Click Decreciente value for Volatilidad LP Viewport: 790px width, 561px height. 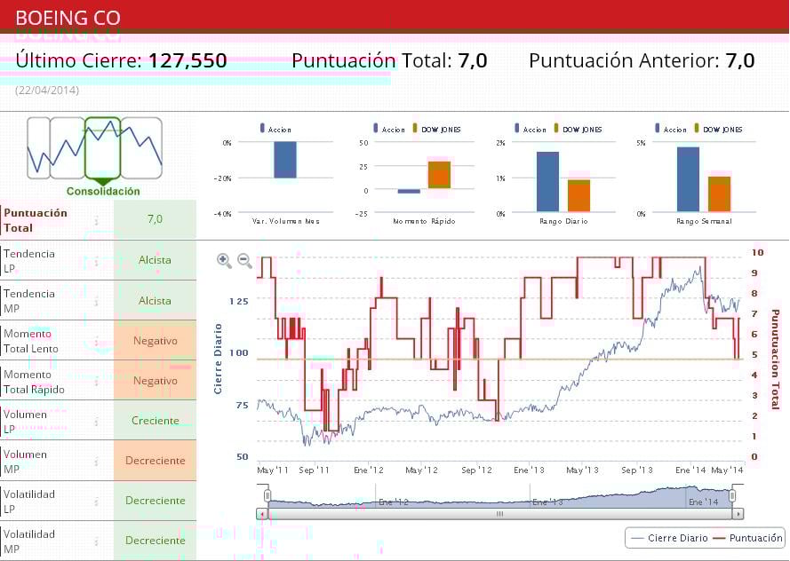156,501
